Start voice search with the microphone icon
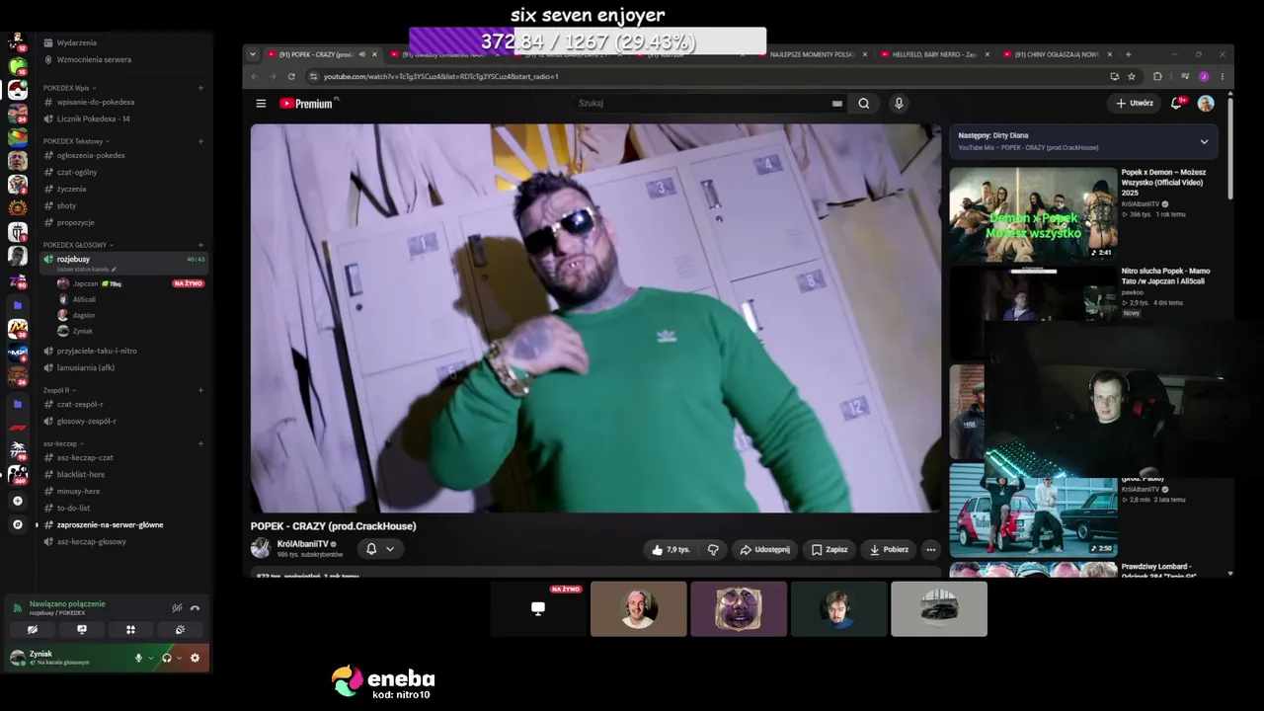The image size is (1264, 711). click(899, 104)
